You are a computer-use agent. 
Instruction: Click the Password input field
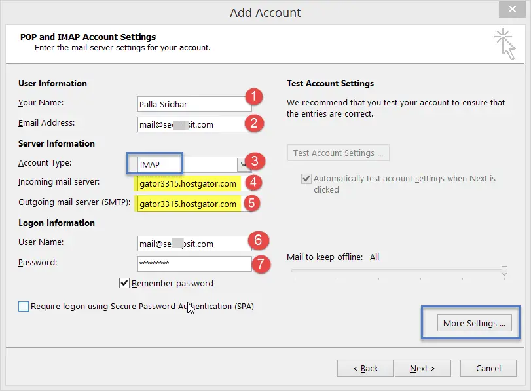pos(194,263)
